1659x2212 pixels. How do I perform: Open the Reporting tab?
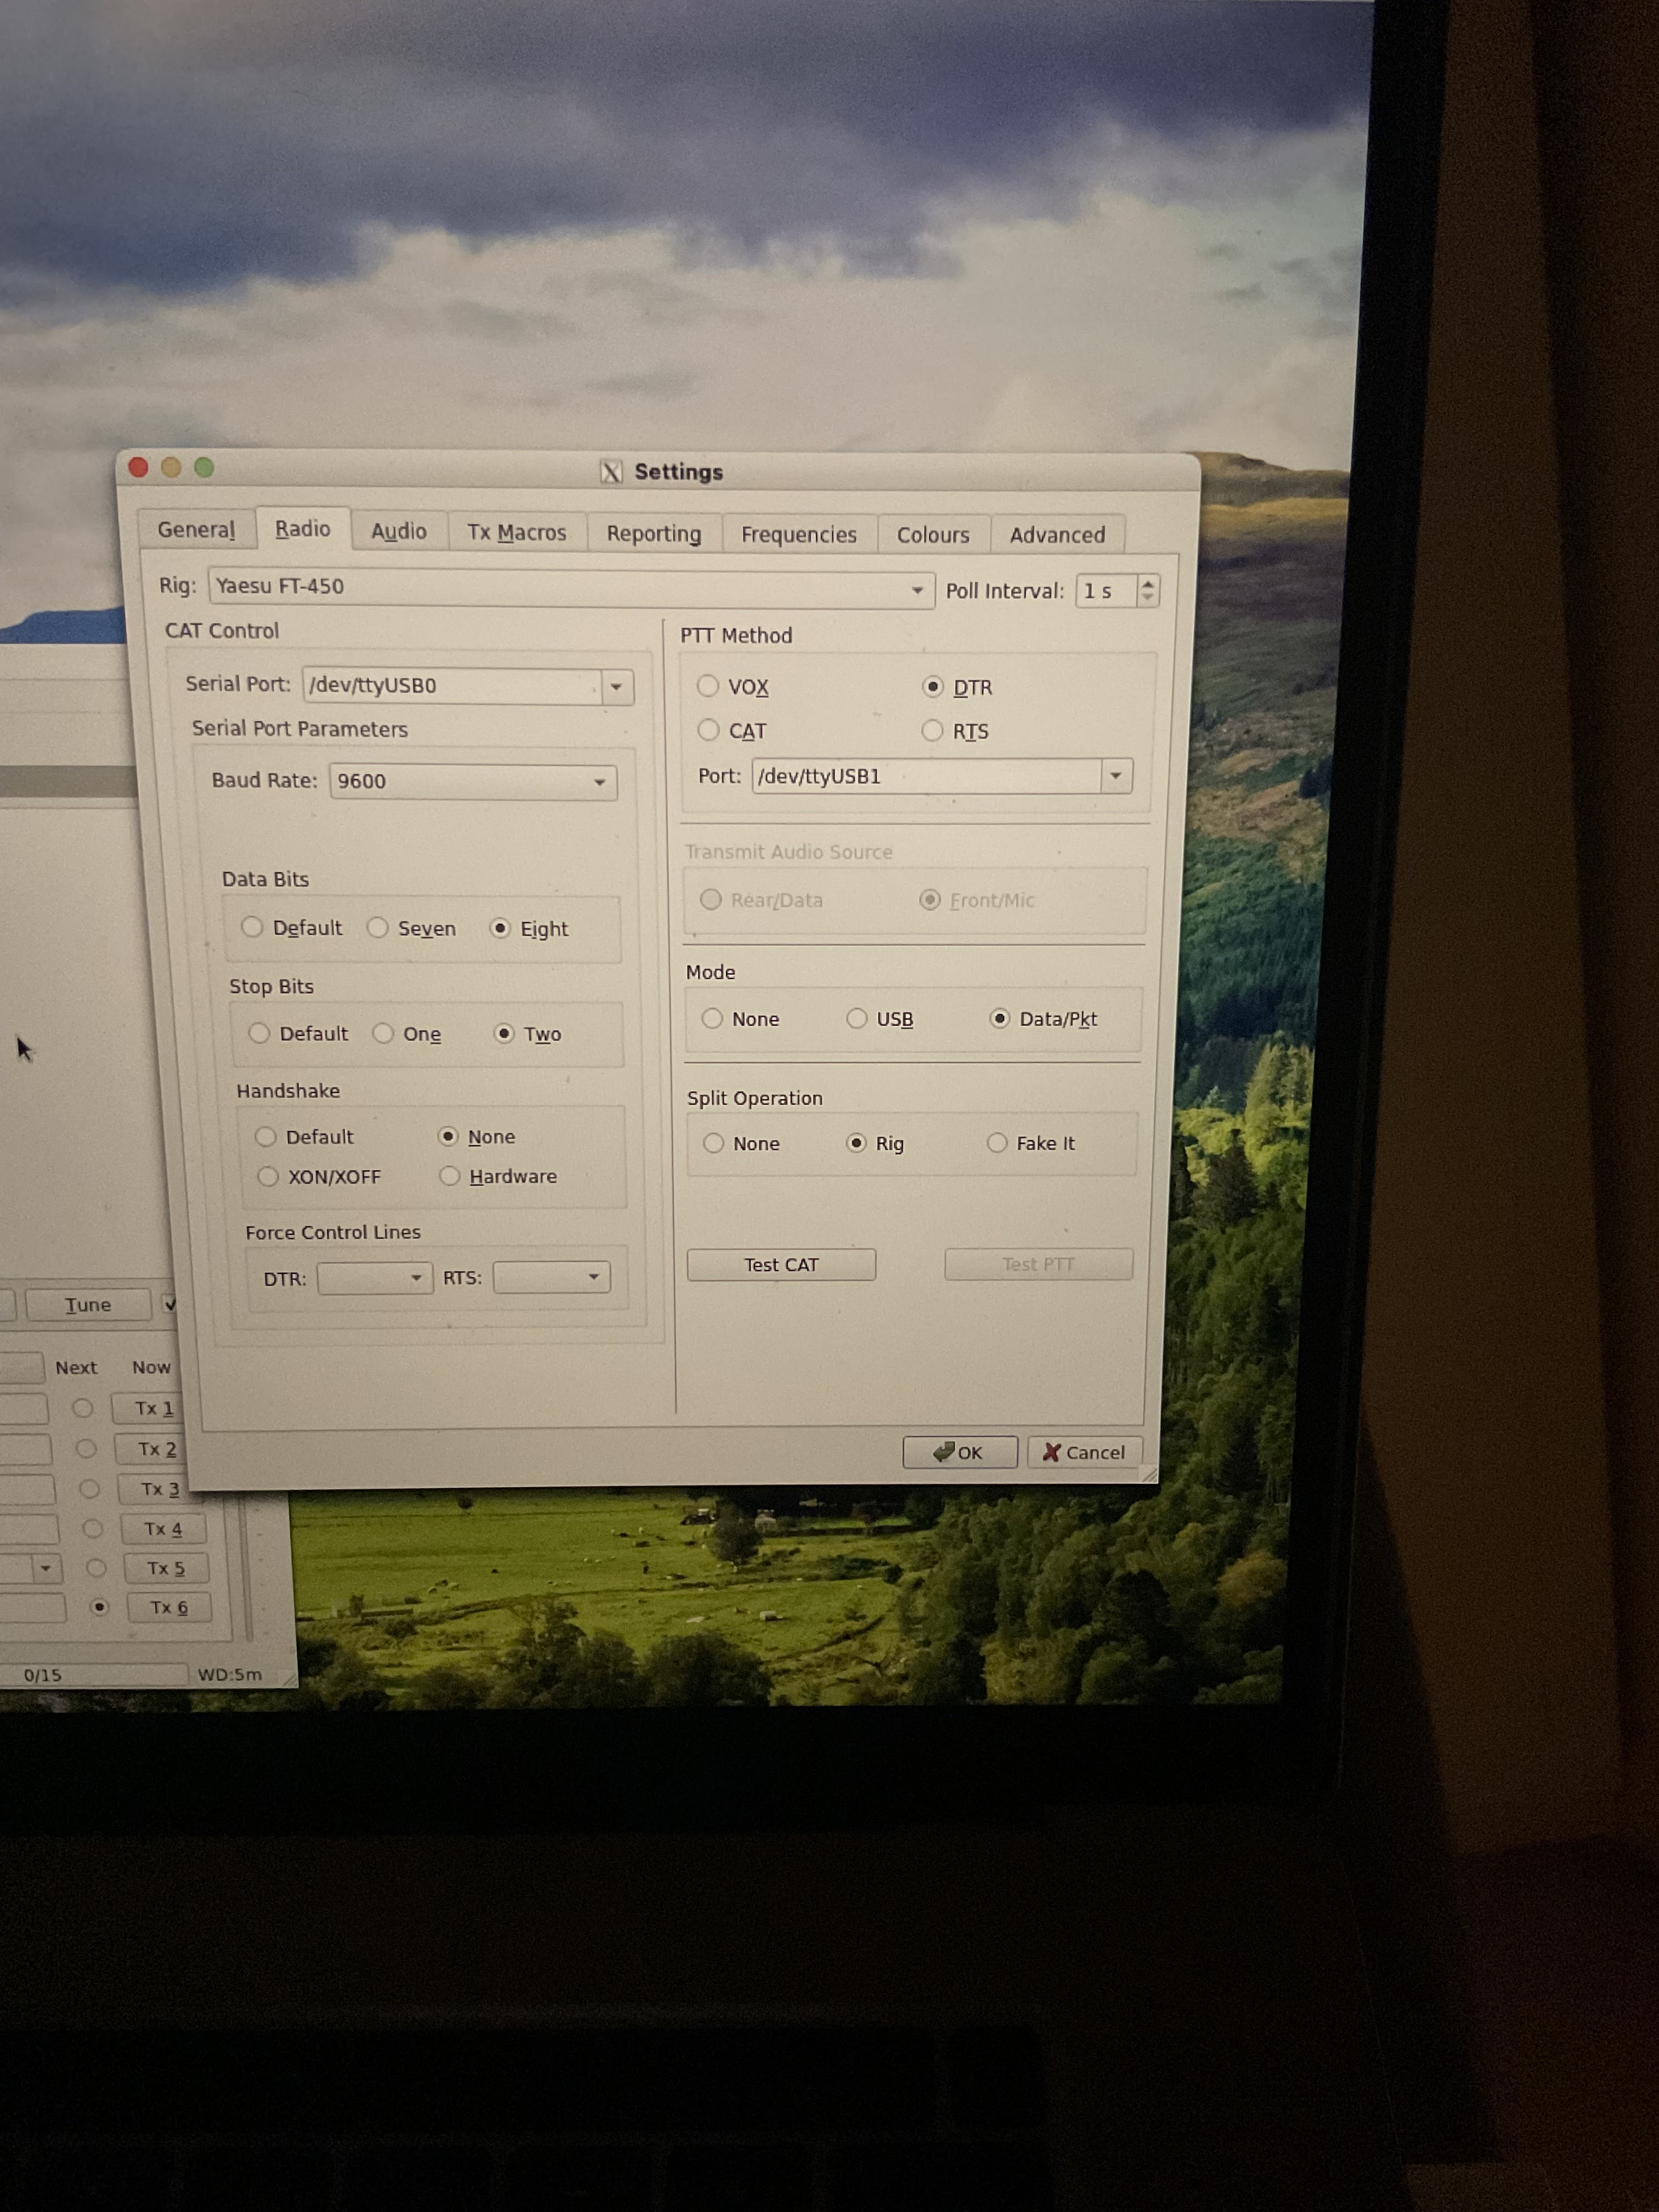pos(654,534)
